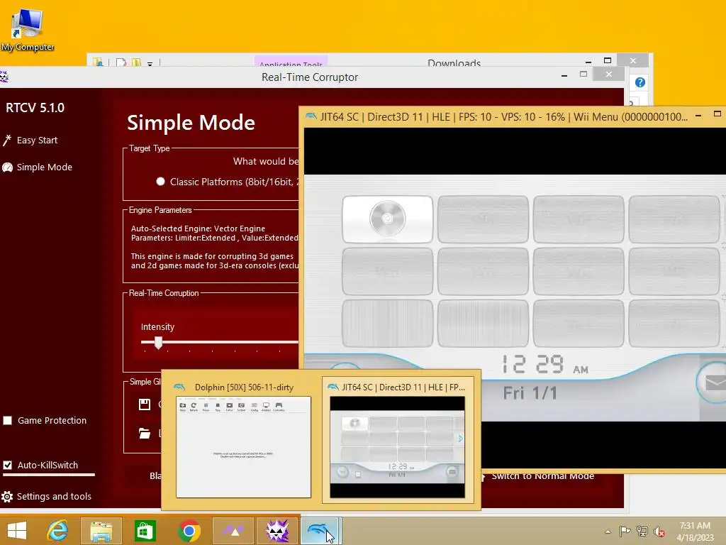Click the Wii mail envelope button

[714, 382]
